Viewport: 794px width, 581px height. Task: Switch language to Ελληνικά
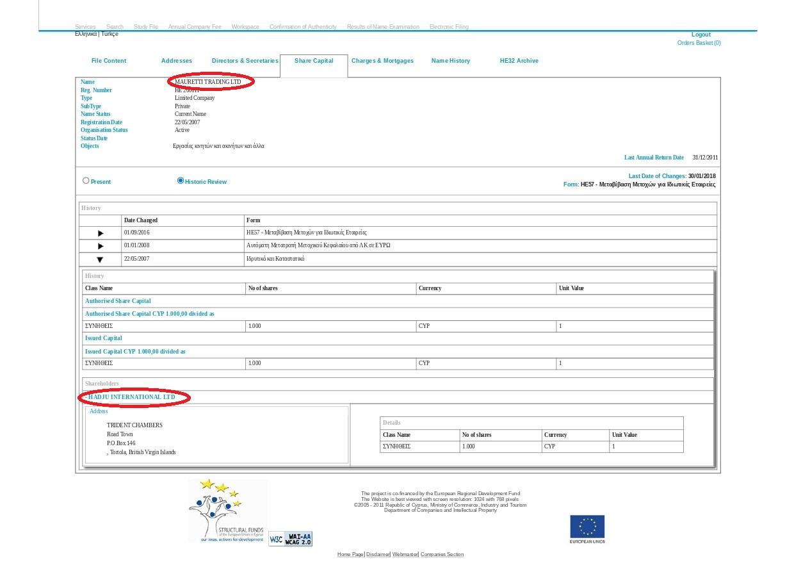tap(86, 34)
